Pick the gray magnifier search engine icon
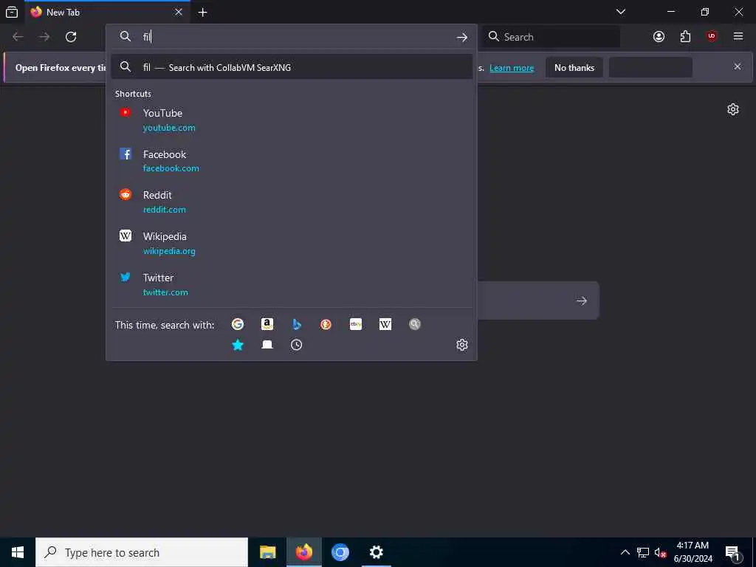The height and width of the screenshot is (567, 756). (415, 325)
